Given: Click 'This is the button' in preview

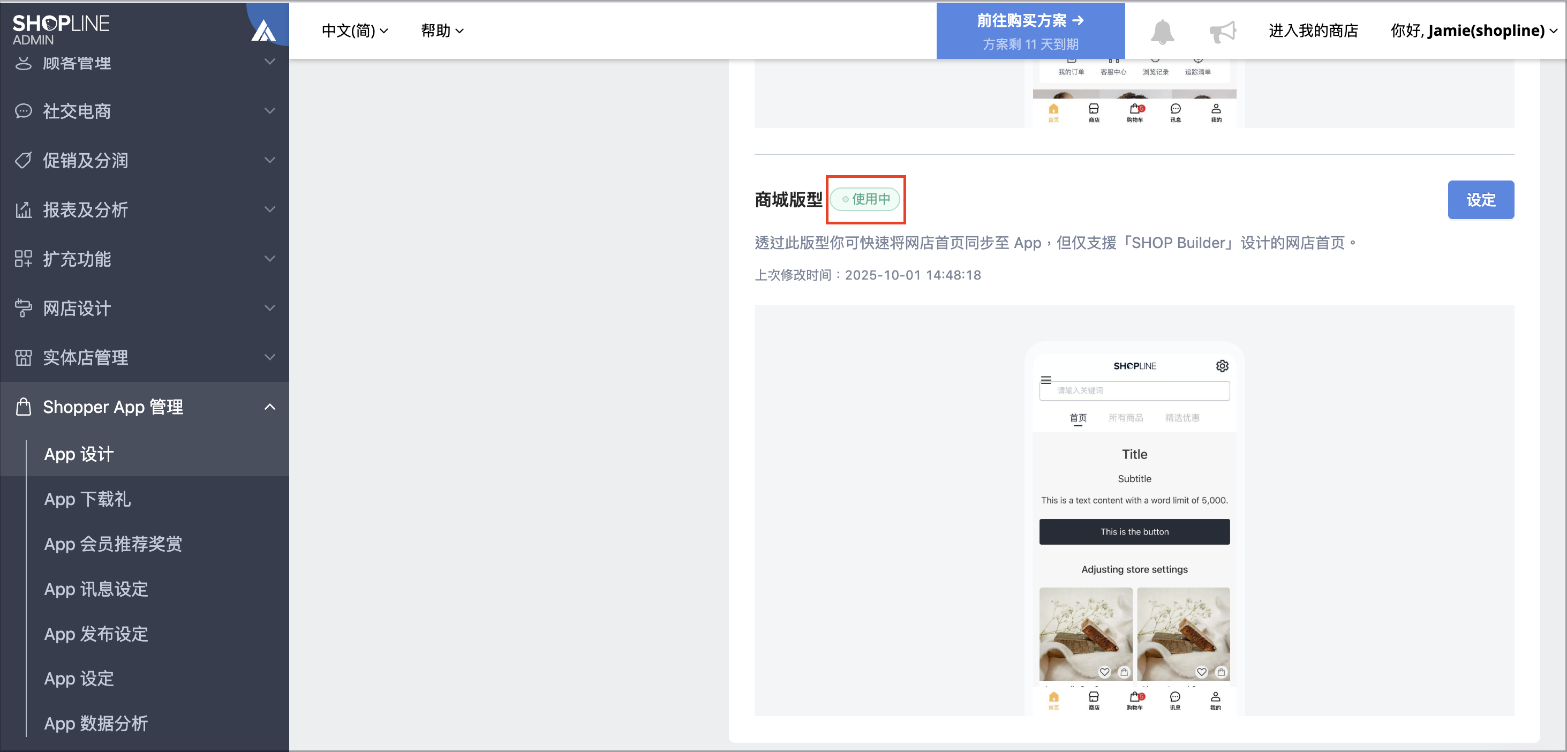Looking at the screenshot, I should click(1134, 532).
